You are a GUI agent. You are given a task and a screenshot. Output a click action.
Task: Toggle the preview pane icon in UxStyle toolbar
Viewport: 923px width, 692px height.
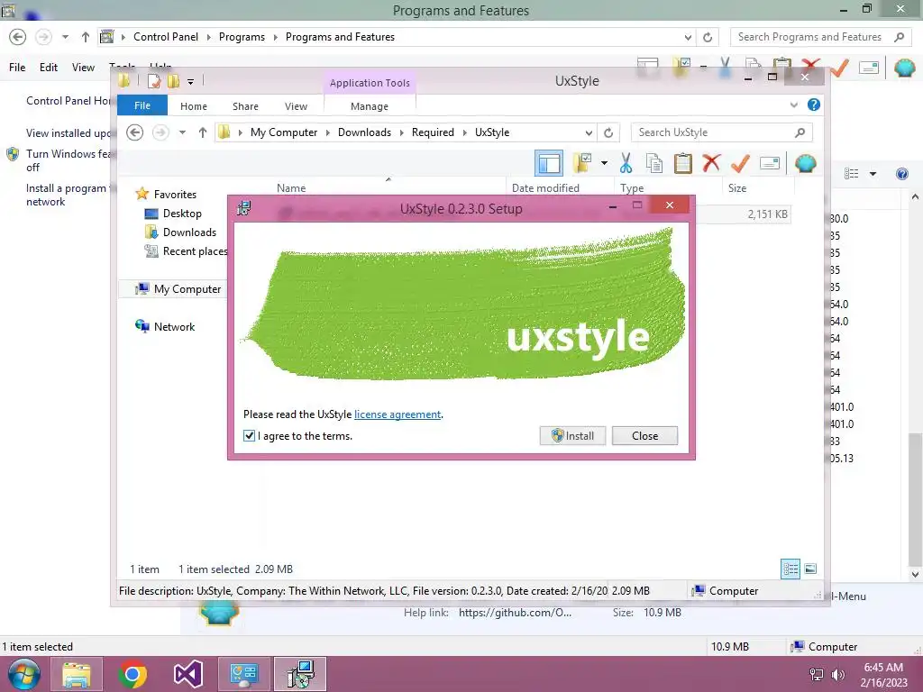[549, 163]
